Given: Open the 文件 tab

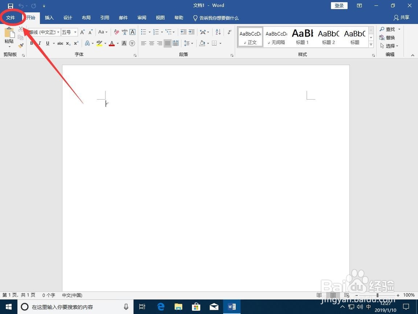Looking at the screenshot, I should 11,18.
